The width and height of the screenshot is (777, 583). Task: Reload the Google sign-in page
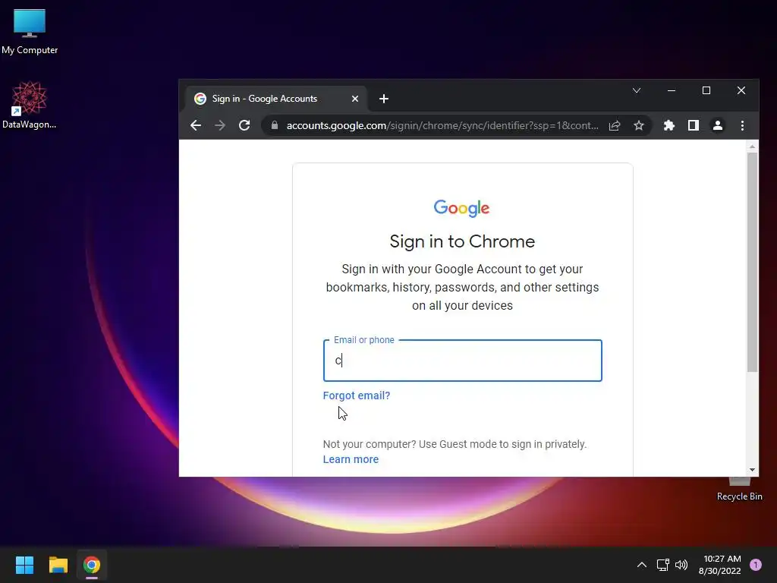click(x=244, y=125)
